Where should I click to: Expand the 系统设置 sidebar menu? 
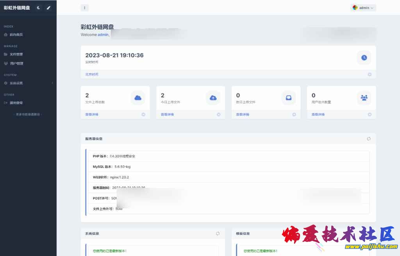[x=16, y=83]
